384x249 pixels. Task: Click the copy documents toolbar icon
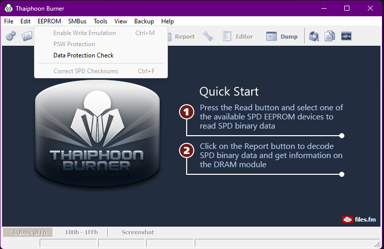click(x=330, y=36)
